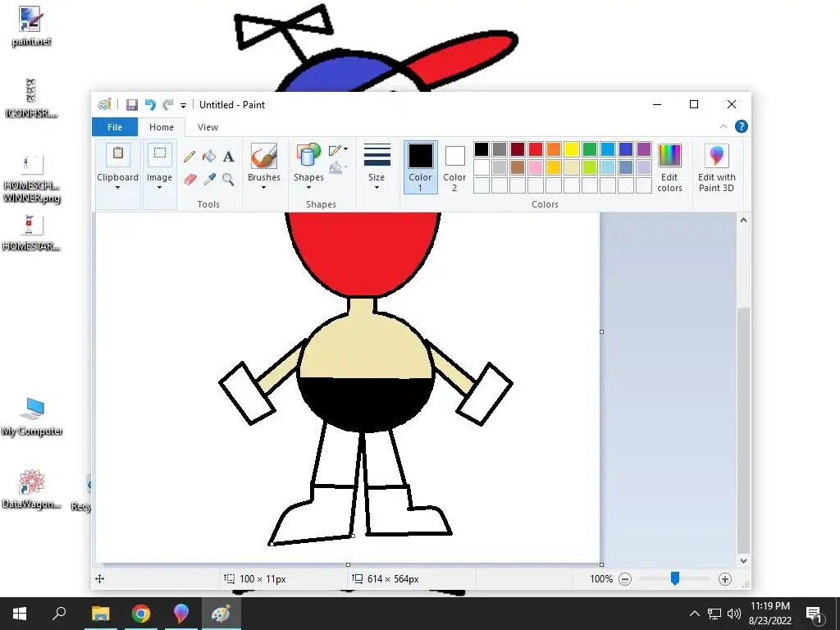Select the Pencil tool
840x630 pixels.
[x=189, y=157]
